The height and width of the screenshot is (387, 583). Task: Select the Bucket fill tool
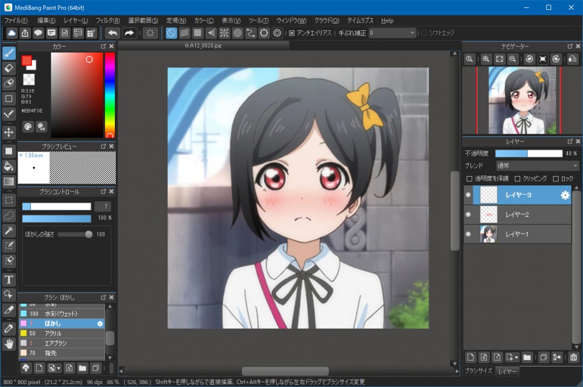(9, 166)
